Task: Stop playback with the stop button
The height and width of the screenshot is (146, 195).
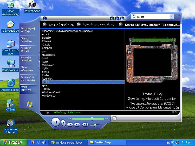Action: tap(63, 123)
